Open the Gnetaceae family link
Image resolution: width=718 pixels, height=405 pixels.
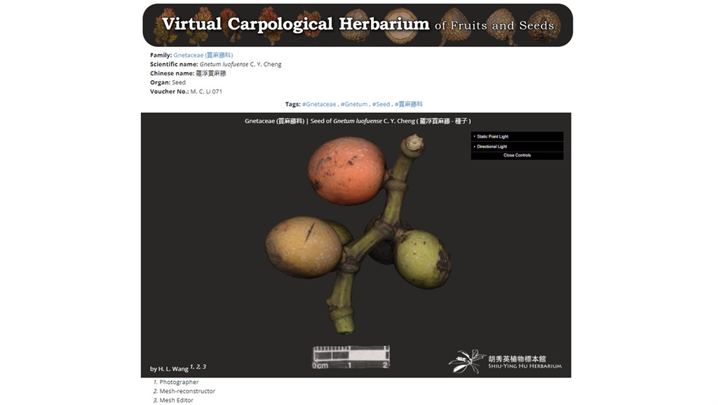pyautogui.click(x=203, y=55)
